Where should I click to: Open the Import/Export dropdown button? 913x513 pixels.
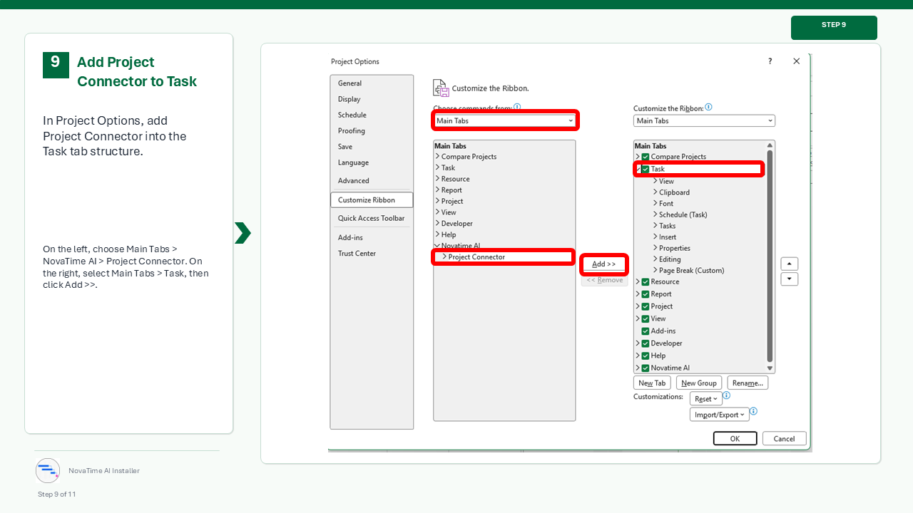tap(719, 415)
